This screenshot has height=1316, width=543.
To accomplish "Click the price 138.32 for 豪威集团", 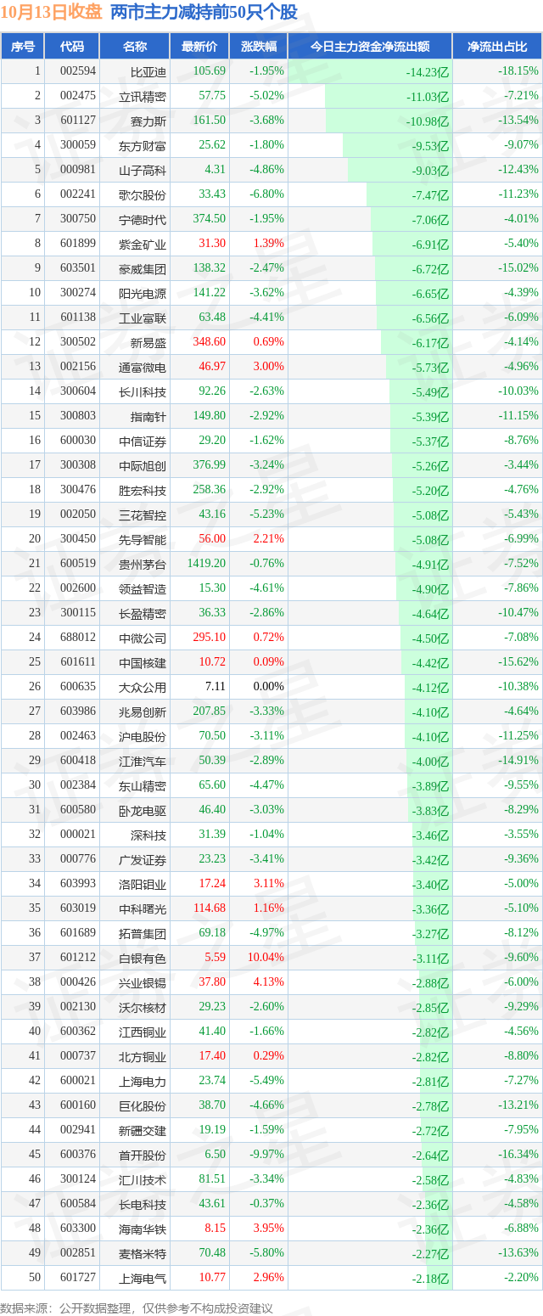I will pyautogui.click(x=210, y=268).
